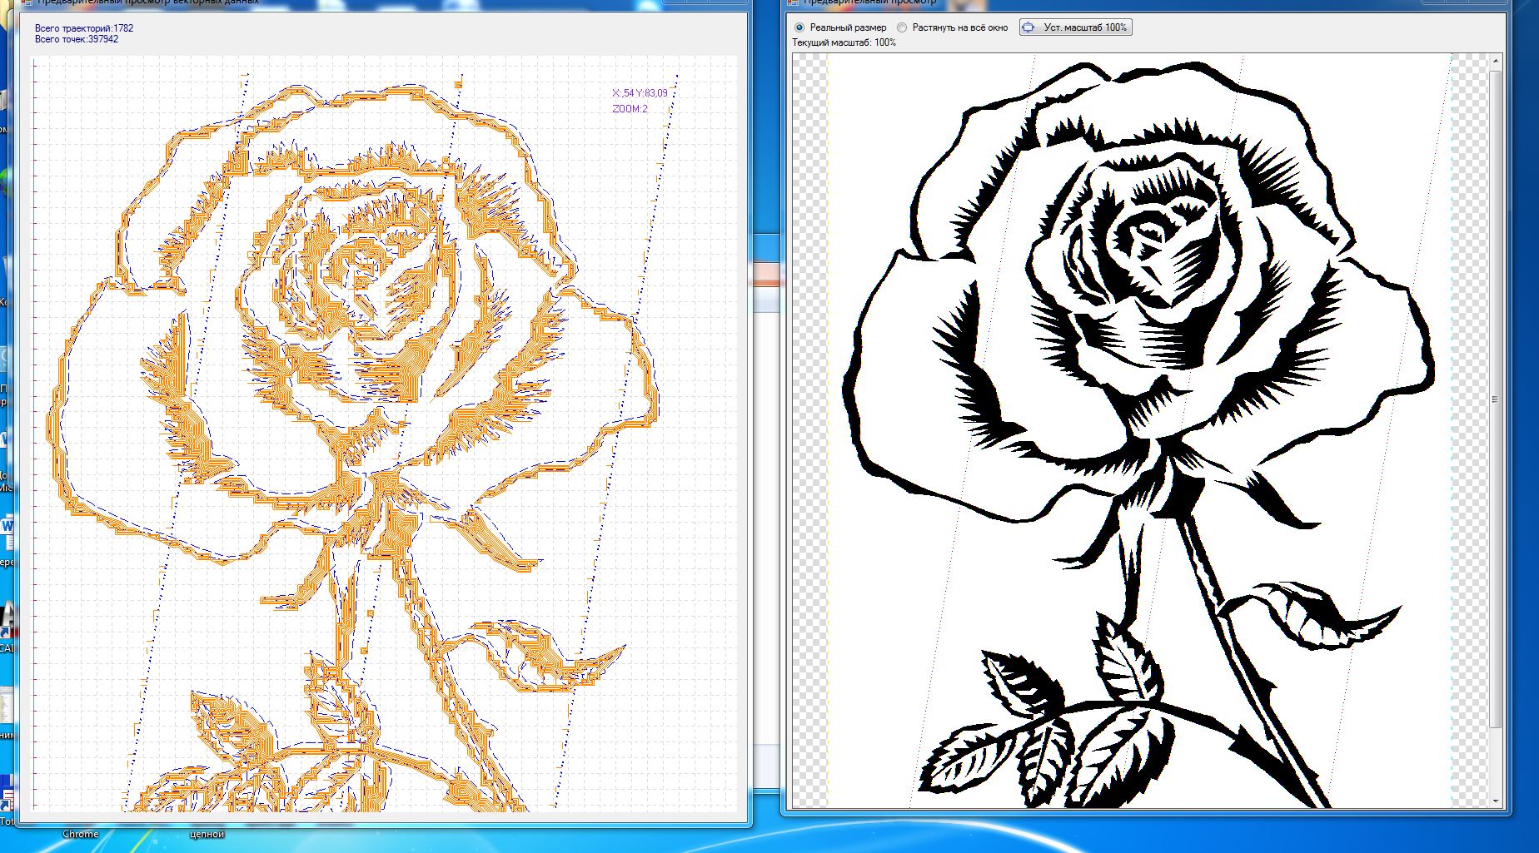
Task: Click the vertical scrollbar thumb in the preview window
Action: (1496, 399)
